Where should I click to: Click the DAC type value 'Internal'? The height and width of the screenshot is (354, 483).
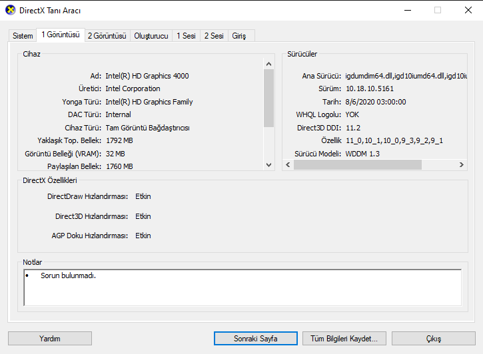coord(119,114)
